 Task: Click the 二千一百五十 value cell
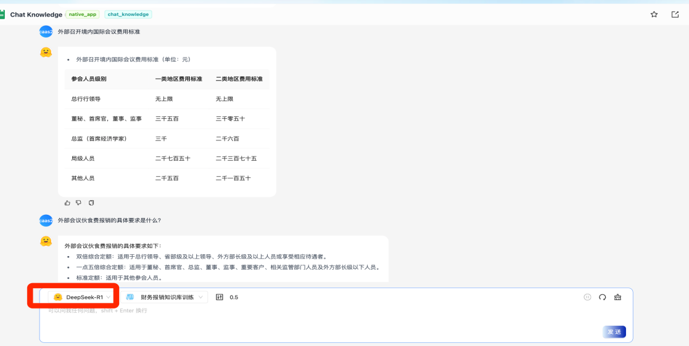(233, 179)
